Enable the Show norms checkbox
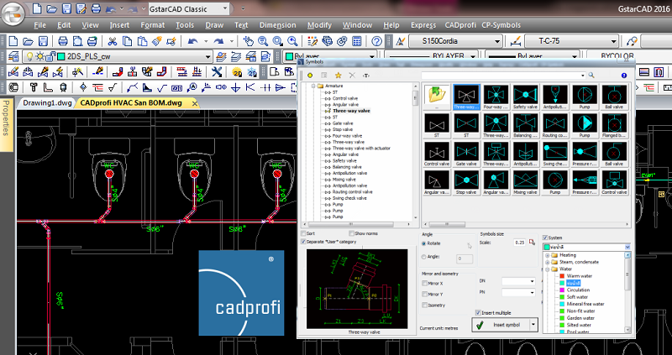This screenshot has width=672, height=355. coord(351,233)
